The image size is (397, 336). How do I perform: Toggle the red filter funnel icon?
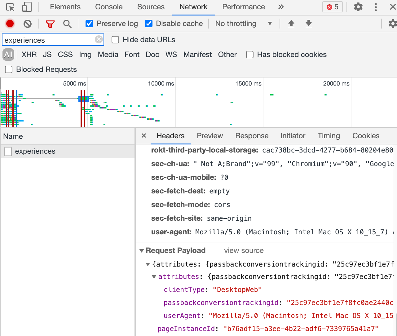tap(50, 24)
